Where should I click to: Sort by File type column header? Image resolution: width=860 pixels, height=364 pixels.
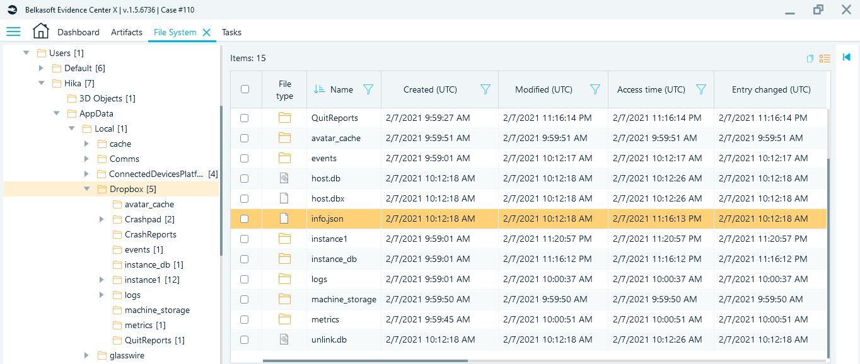(285, 89)
